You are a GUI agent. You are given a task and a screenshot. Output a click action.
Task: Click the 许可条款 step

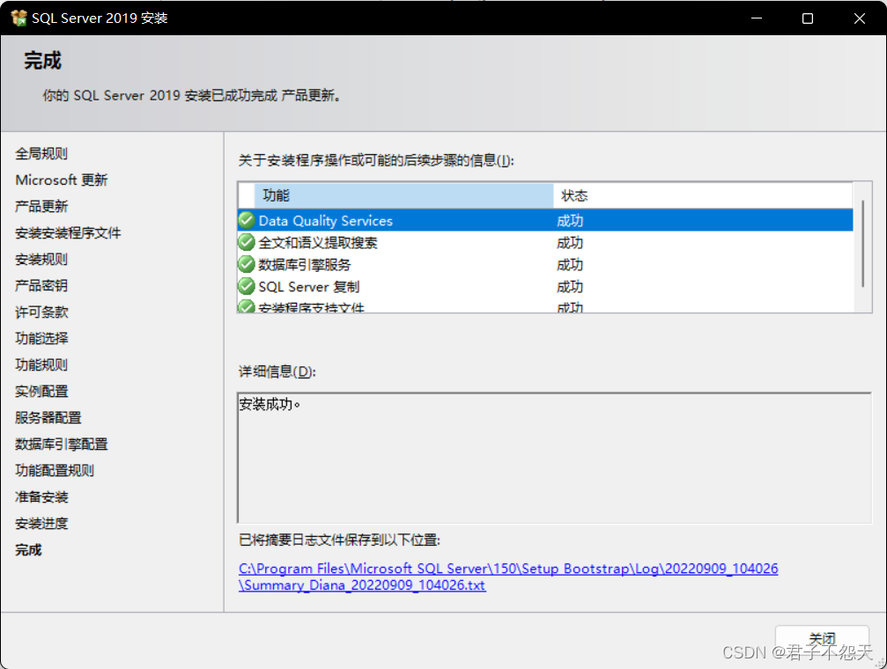point(41,312)
